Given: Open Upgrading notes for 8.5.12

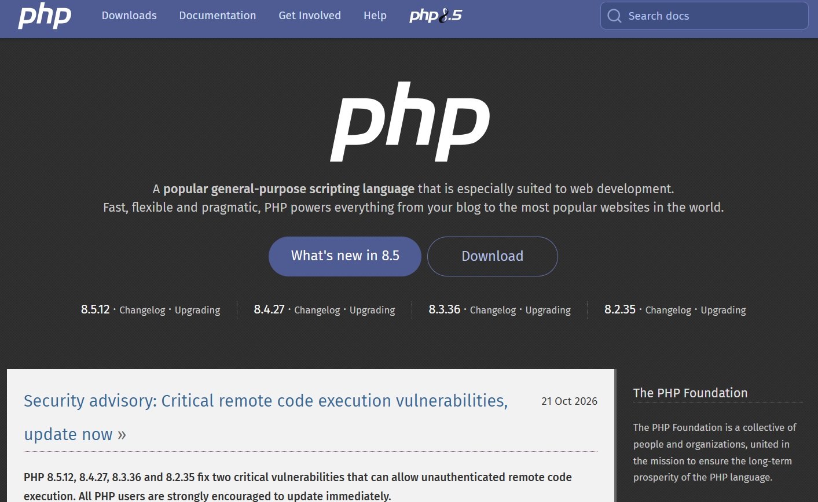Looking at the screenshot, I should point(197,310).
